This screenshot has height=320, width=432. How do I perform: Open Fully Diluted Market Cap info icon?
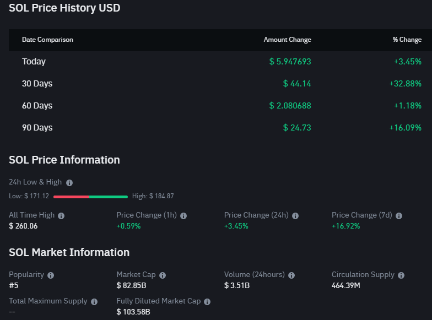(x=207, y=302)
